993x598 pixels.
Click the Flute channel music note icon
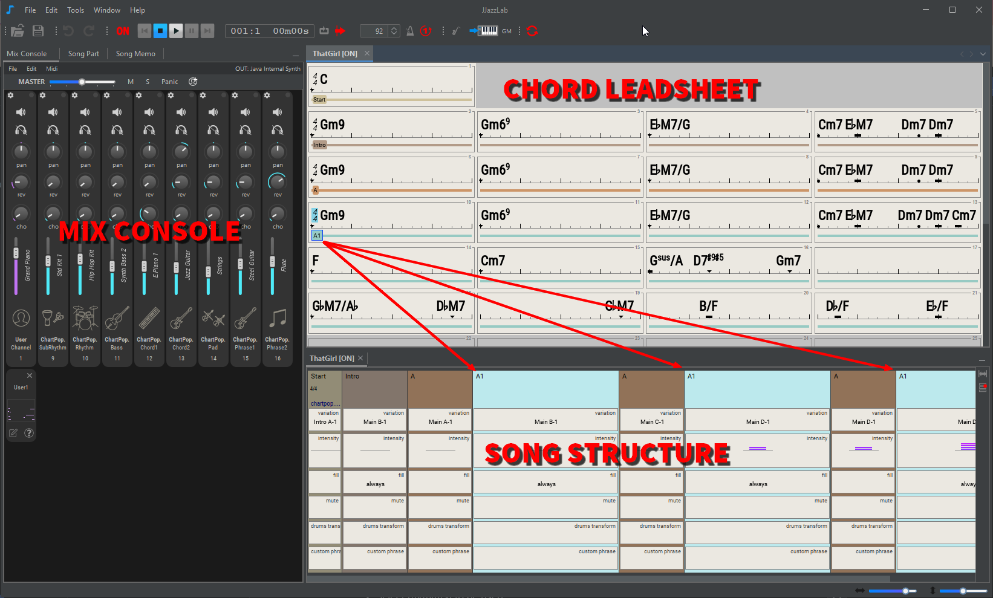[x=277, y=318]
